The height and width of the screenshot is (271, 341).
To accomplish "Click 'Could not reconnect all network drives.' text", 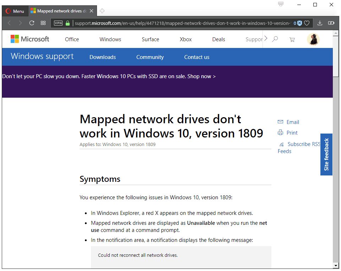I will 138,255.
